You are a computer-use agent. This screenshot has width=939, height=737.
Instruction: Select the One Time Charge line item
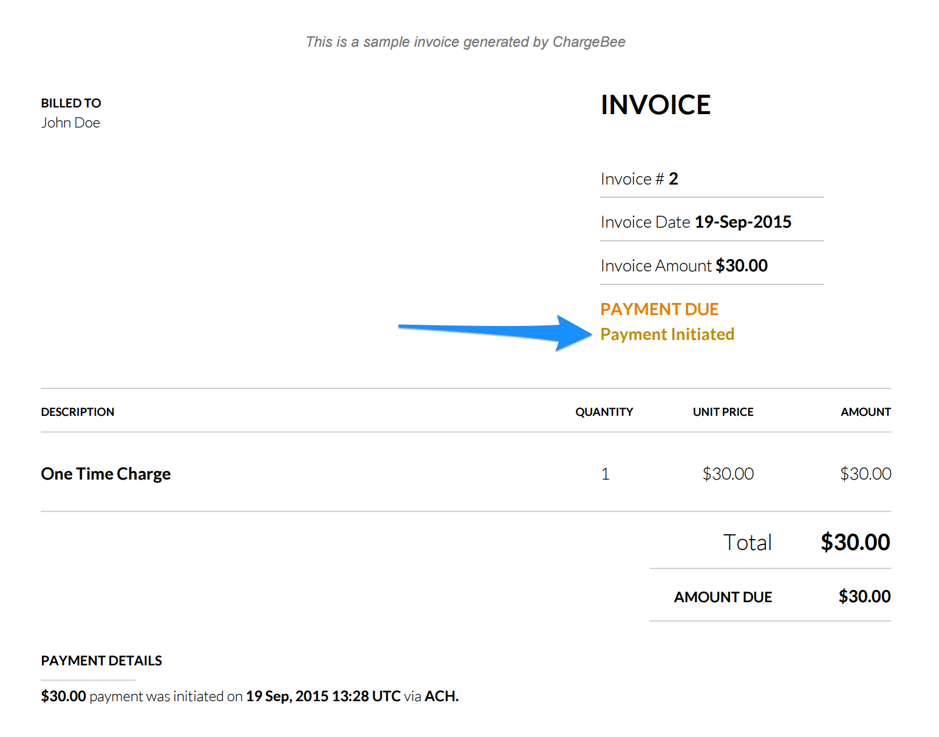[106, 474]
